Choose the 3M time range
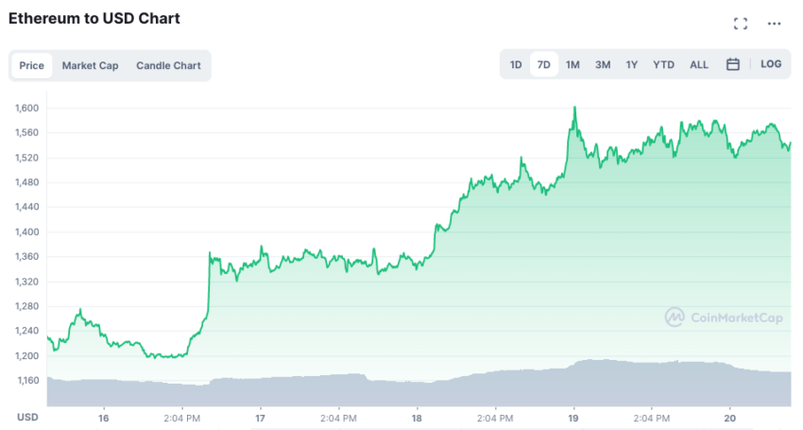Screen dimensions: 803x430 pyautogui.click(x=603, y=64)
